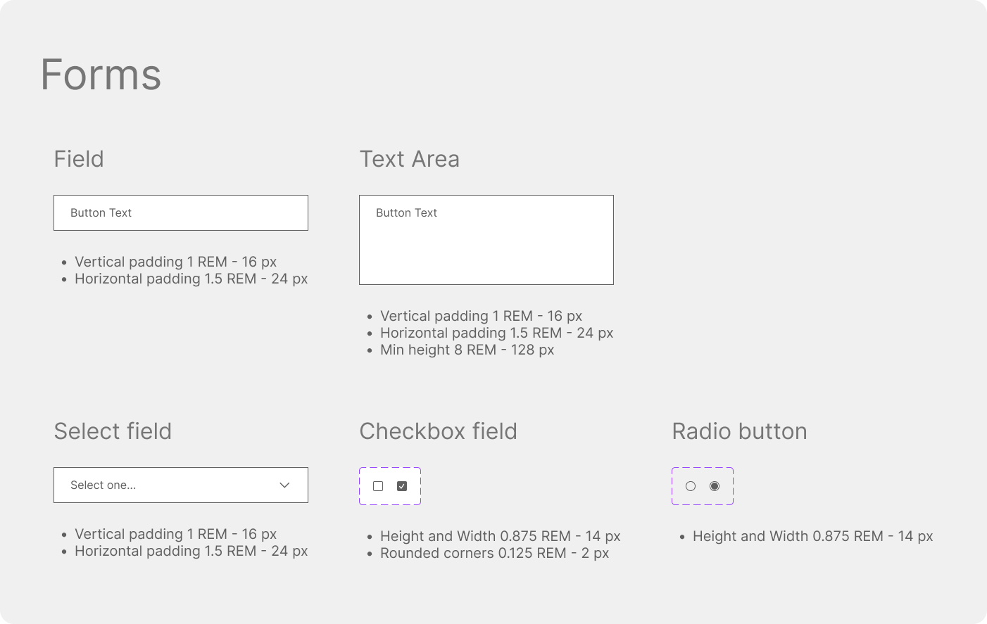Click the 'Select field' heading
The width and height of the screenshot is (987, 624).
tap(113, 431)
